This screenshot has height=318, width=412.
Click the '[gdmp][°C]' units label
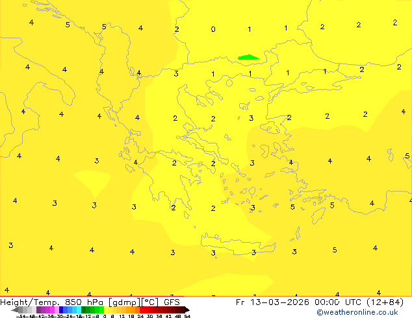coord(133,302)
